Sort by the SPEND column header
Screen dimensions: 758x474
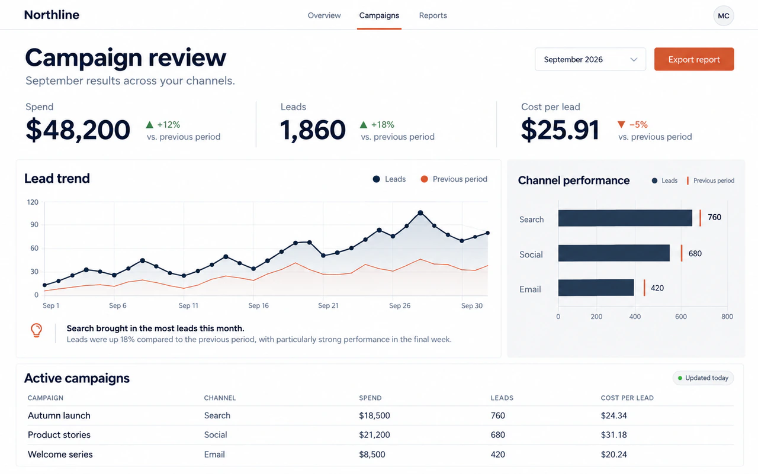click(370, 398)
